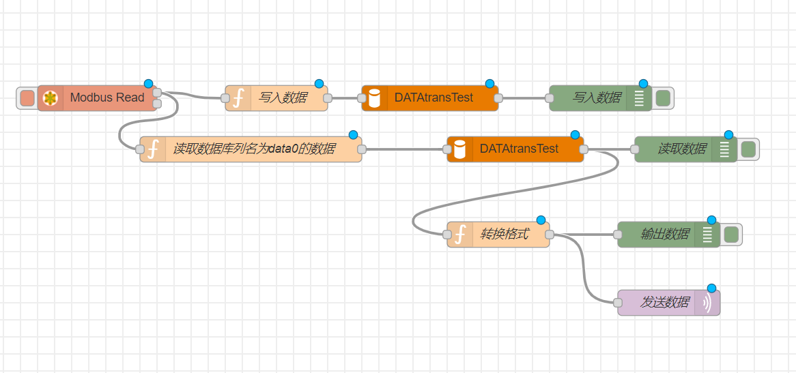This screenshot has height=373, width=796.
Task: Click output port of DATAtransTest feeding 读取数据 debug
Action: click(583, 149)
